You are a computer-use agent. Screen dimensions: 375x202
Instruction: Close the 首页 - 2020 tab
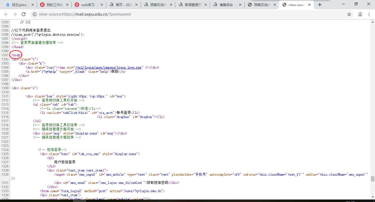pyautogui.click(x=136, y=5)
